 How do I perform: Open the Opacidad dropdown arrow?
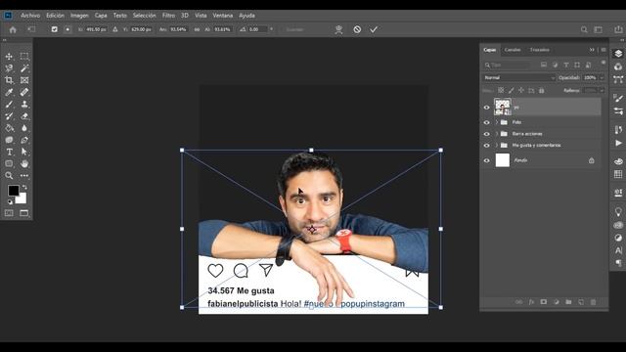(602, 78)
